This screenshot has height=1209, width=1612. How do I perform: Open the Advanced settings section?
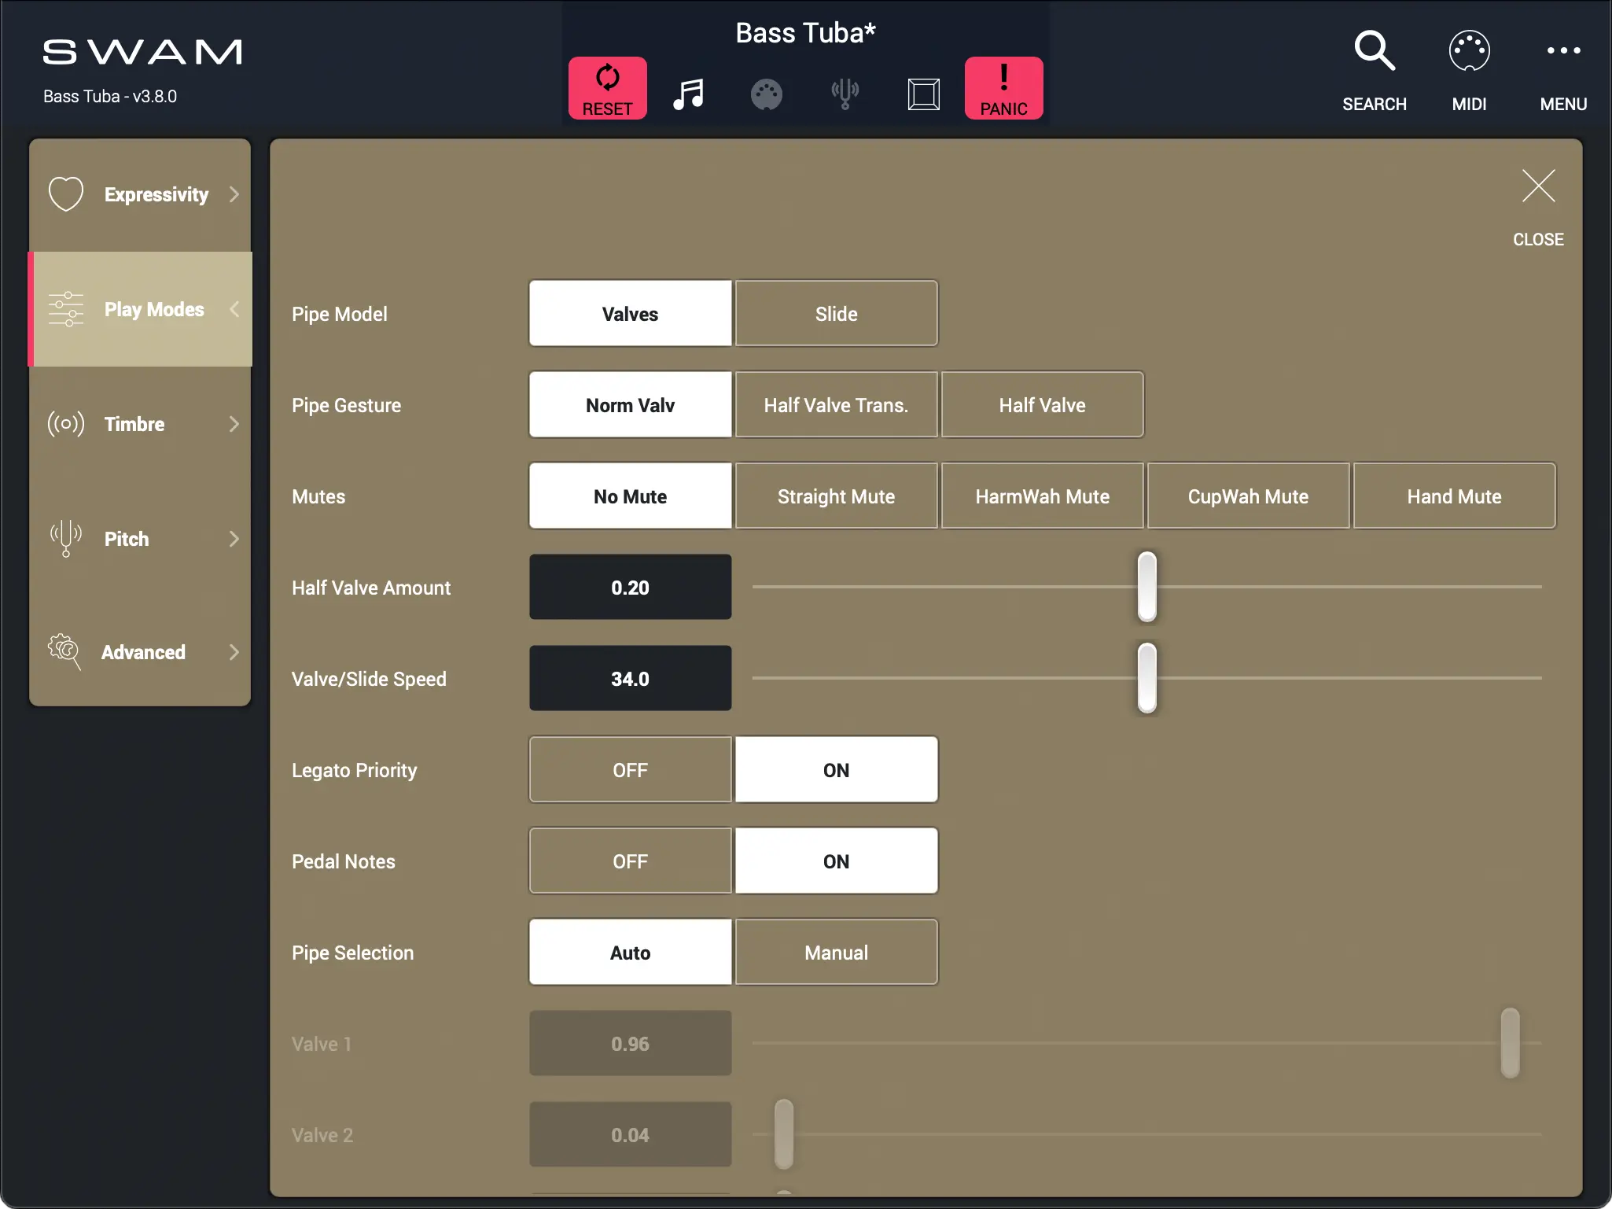(x=140, y=651)
